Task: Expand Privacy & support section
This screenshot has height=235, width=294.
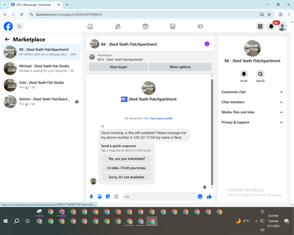Action: click(252, 122)
